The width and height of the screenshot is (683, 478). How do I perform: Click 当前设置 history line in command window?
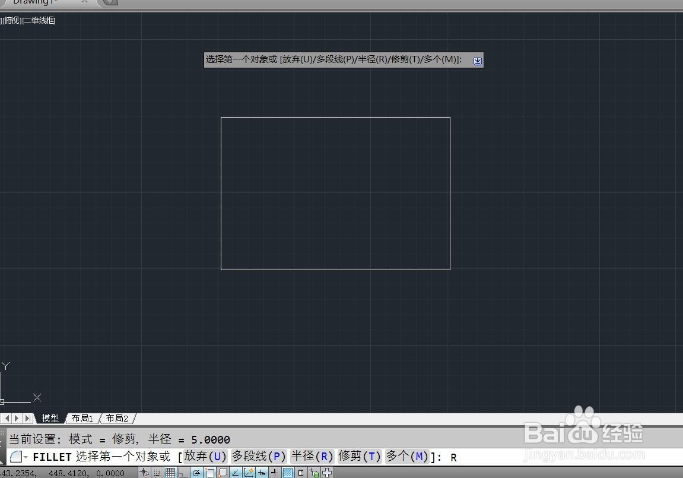120,439
